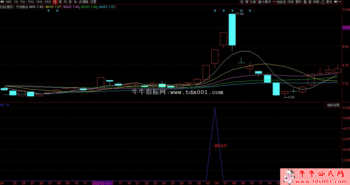The width and height of the screenshot is (350, 185).
Task: Click the 窗 window icon button
Action: tap(310, 2)
